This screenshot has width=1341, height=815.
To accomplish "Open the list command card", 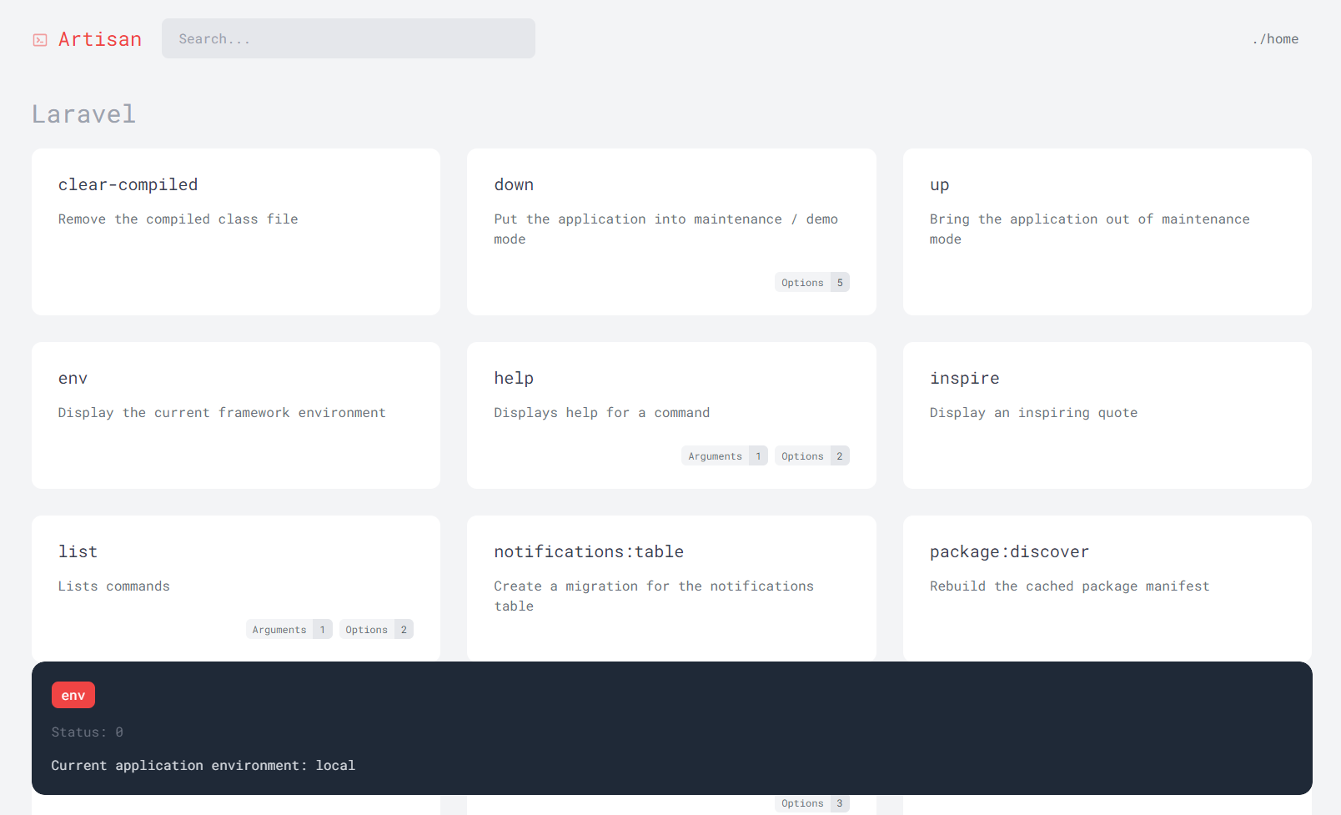I will click(x=236, y=588).
